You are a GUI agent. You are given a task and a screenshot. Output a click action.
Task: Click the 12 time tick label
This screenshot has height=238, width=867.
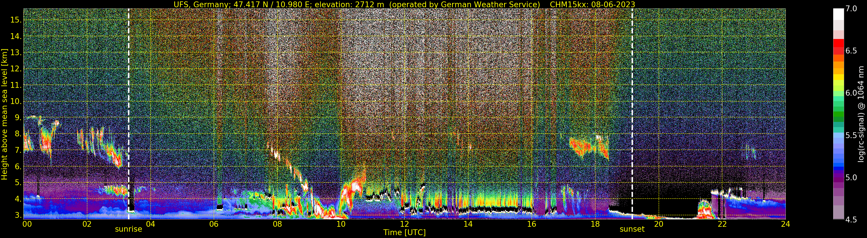[404, 224]
